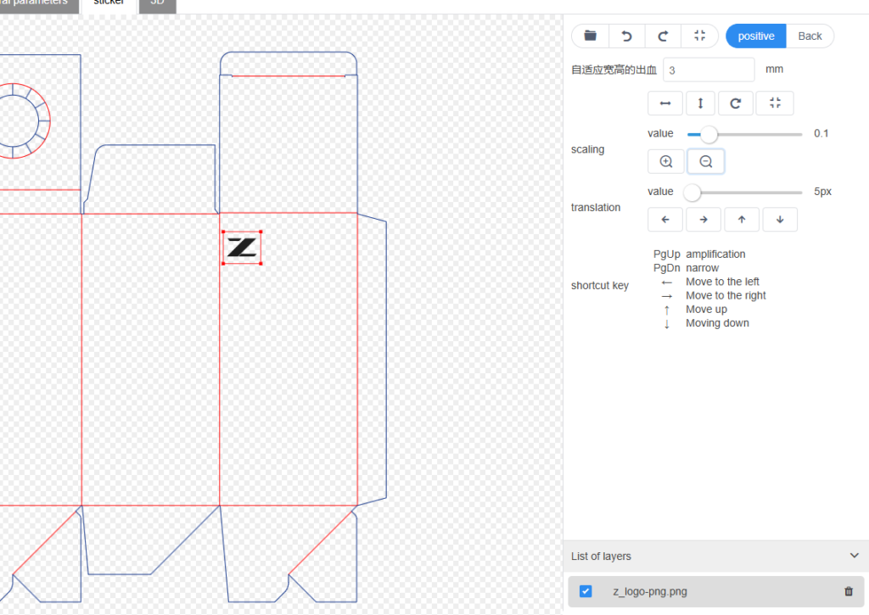
Task: Redo the last action
Action: coord(663,36)
